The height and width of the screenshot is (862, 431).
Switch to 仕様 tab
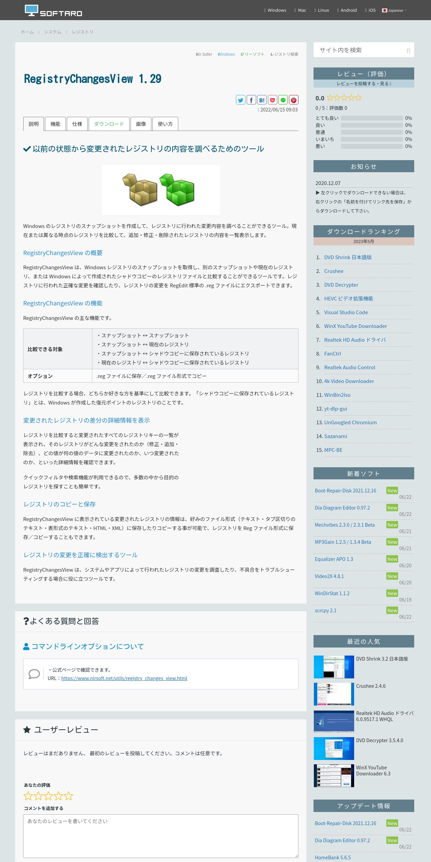pos(77,124)
